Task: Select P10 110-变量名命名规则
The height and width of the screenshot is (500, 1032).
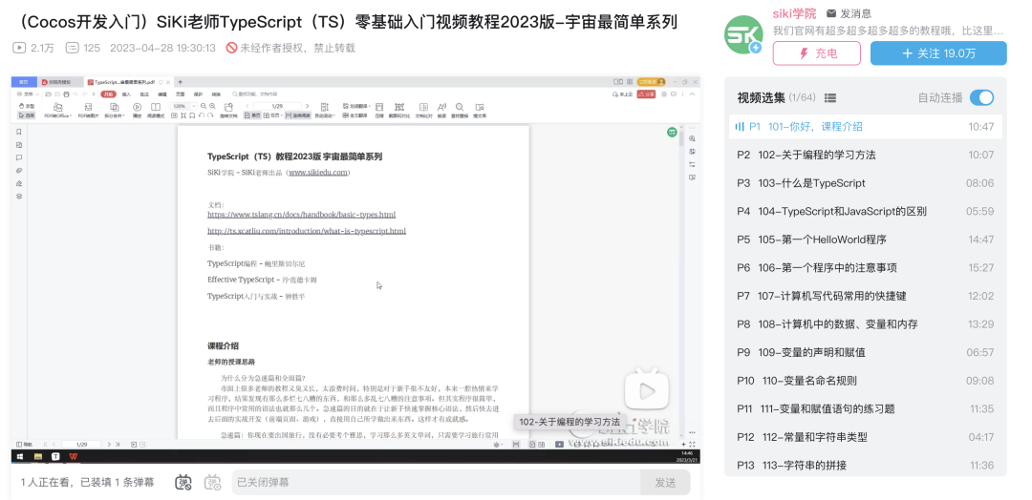Action: pos(866,381)
